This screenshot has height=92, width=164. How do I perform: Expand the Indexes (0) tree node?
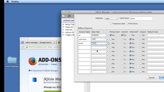[x=63, y=32]
